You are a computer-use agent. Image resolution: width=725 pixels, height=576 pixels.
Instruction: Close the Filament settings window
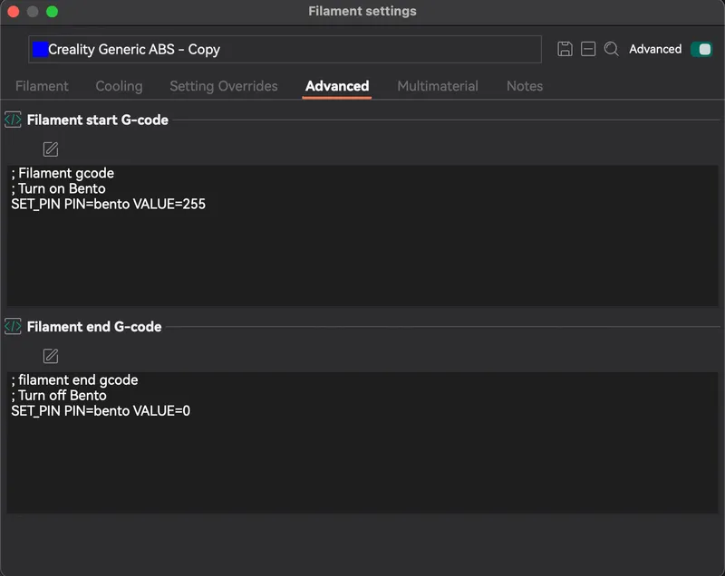click(14, 12)
